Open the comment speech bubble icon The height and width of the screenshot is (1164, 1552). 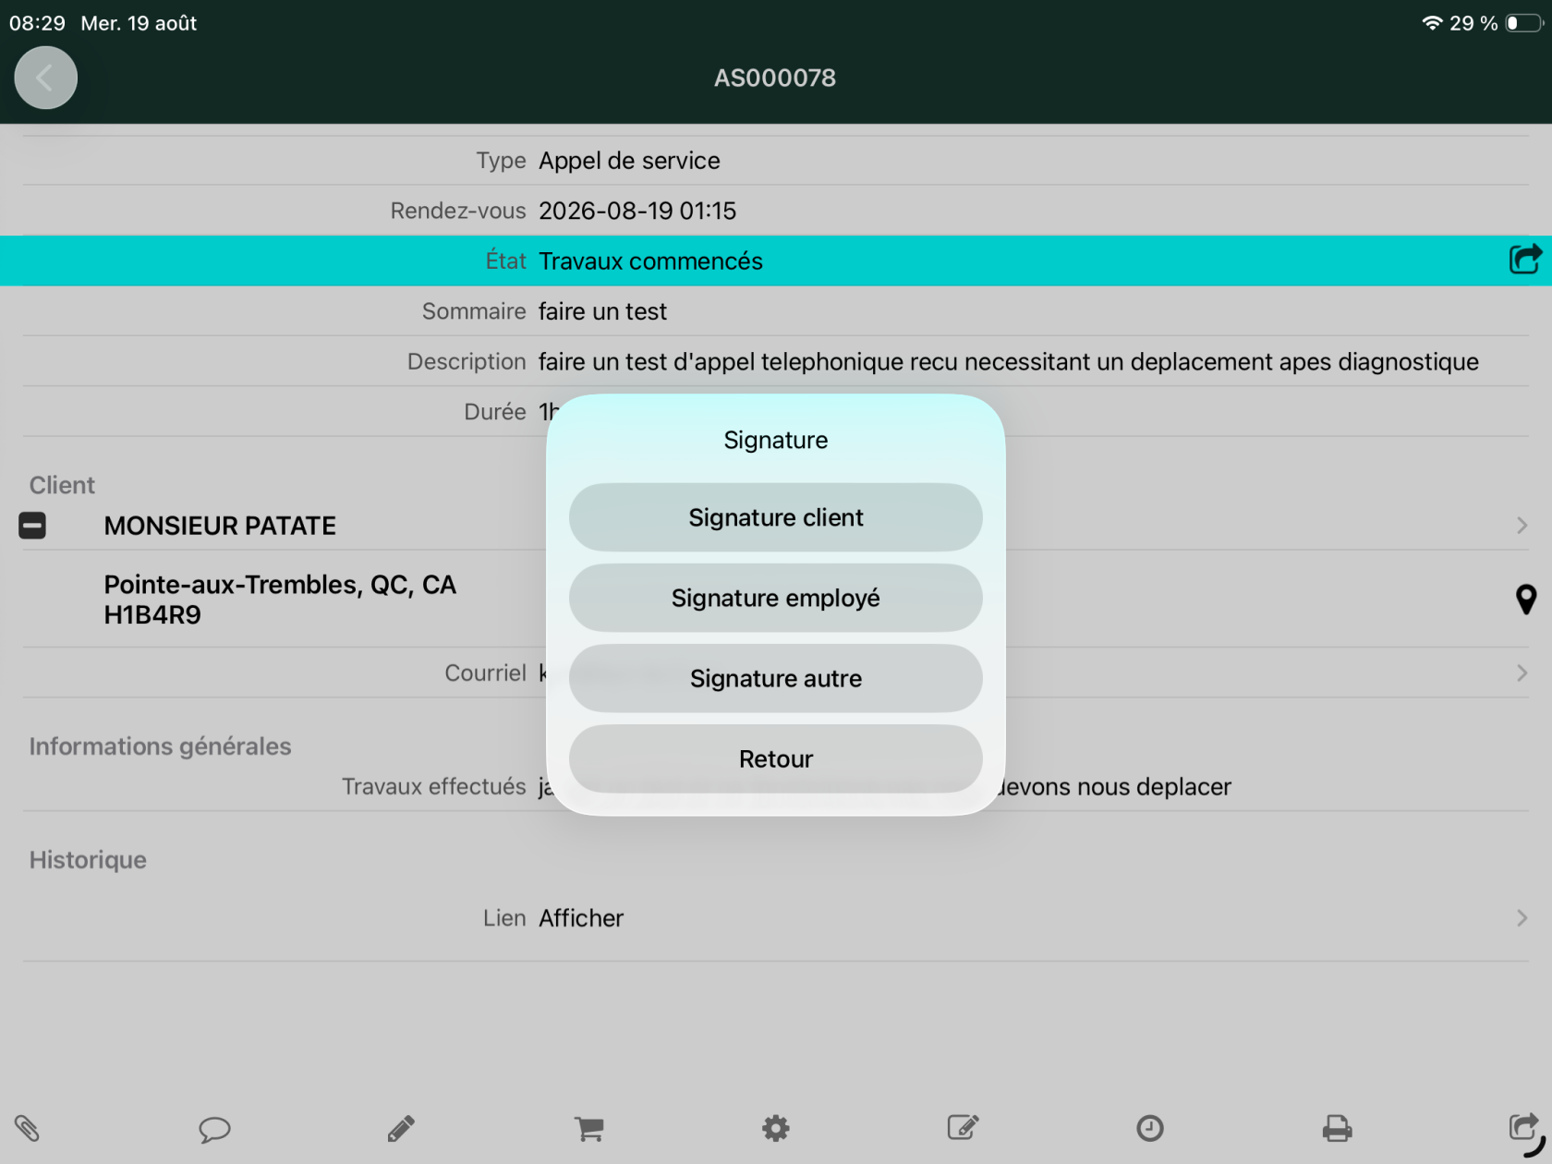pos(214,1129)
